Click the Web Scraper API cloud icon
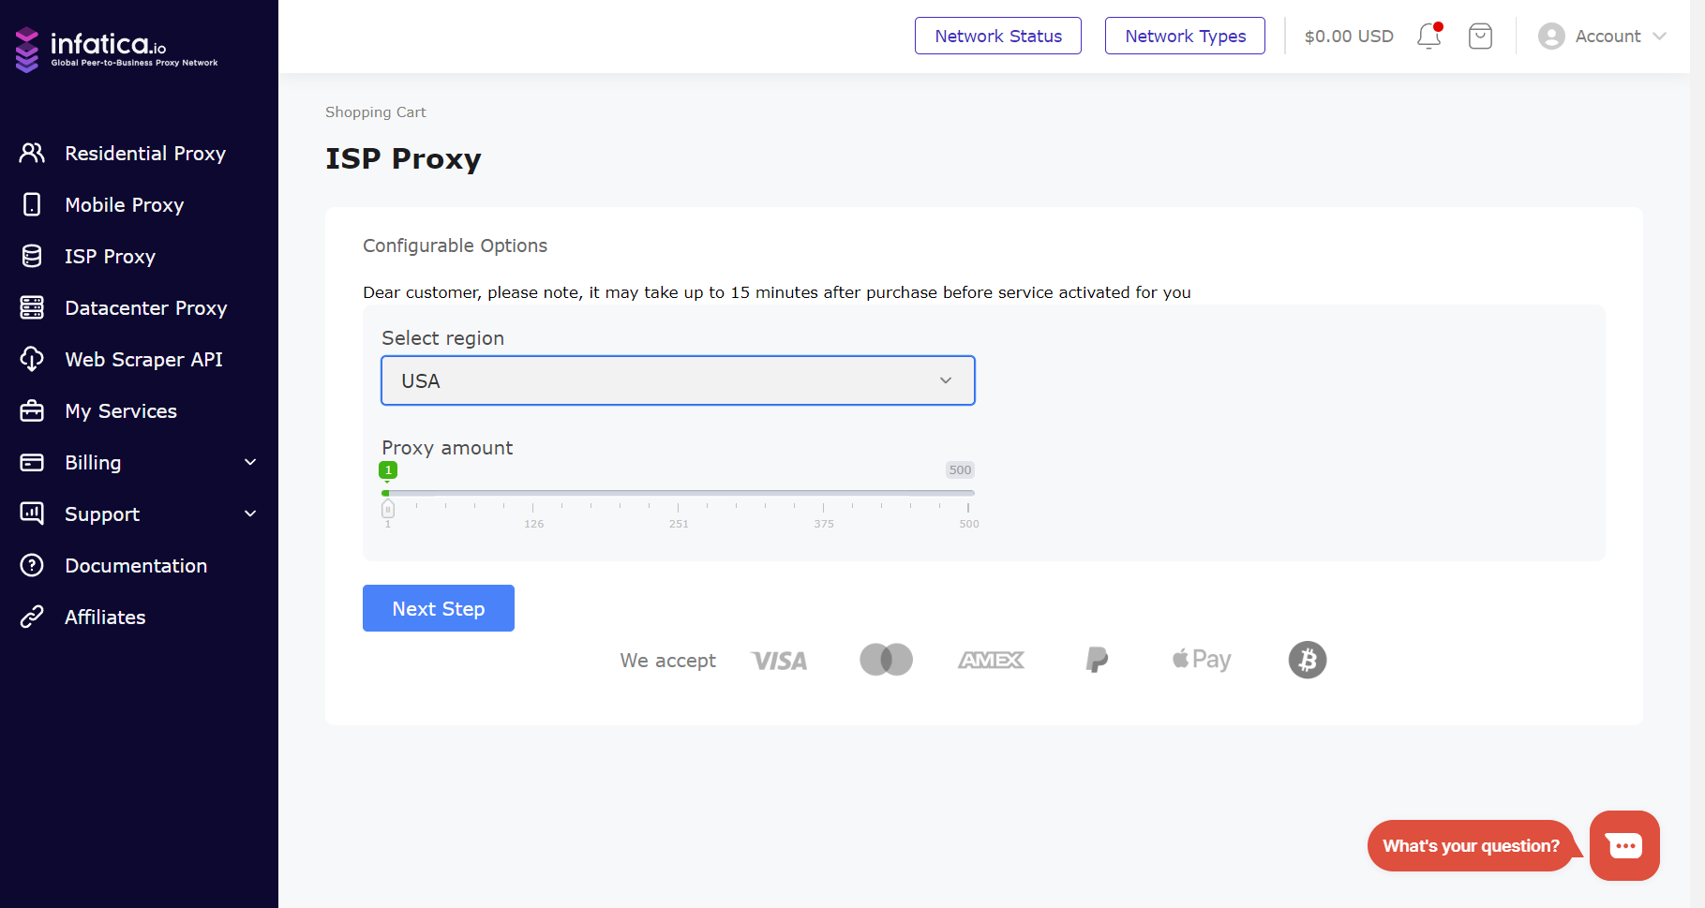This screenshot has height=908, width=1705. [x=32, y=359]
